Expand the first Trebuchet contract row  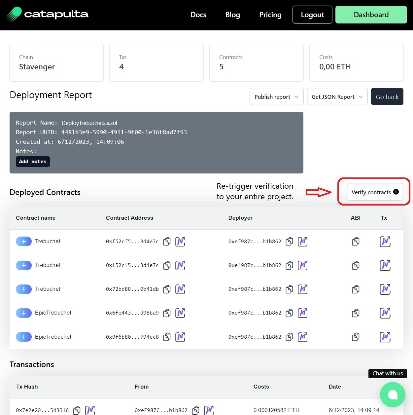24,242
